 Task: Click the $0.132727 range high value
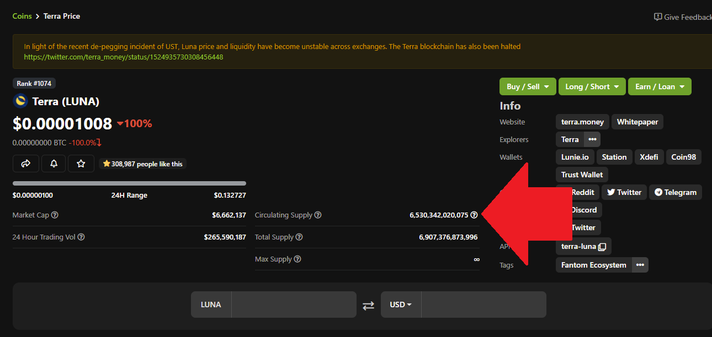point(230,195)
